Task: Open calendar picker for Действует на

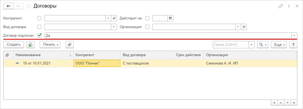Action: [x=170, y=18]
